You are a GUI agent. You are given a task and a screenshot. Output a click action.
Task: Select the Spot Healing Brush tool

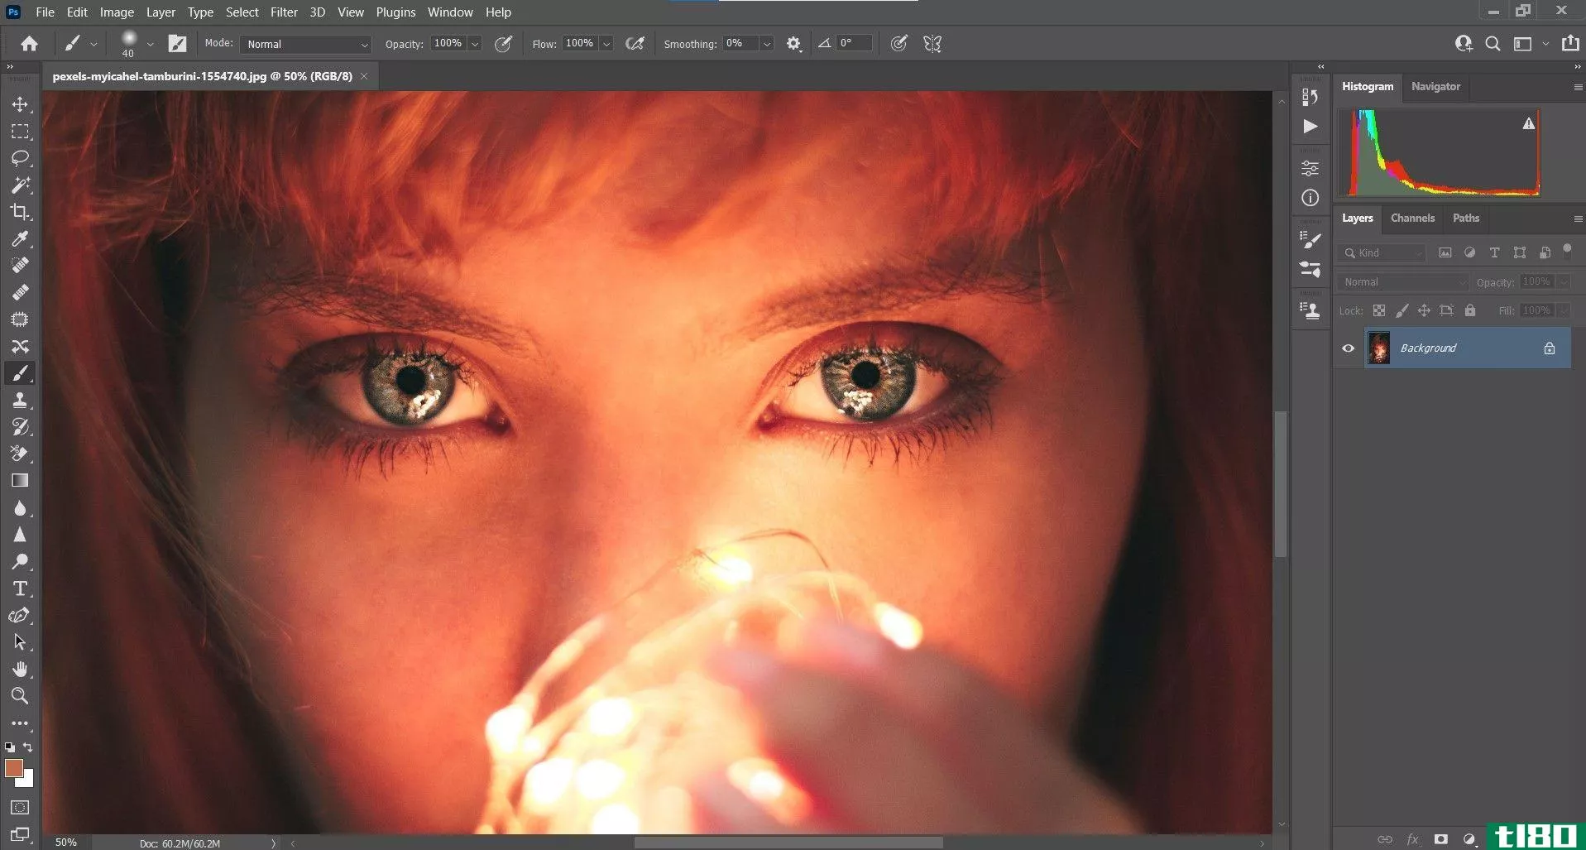click(x=20, y=266)
